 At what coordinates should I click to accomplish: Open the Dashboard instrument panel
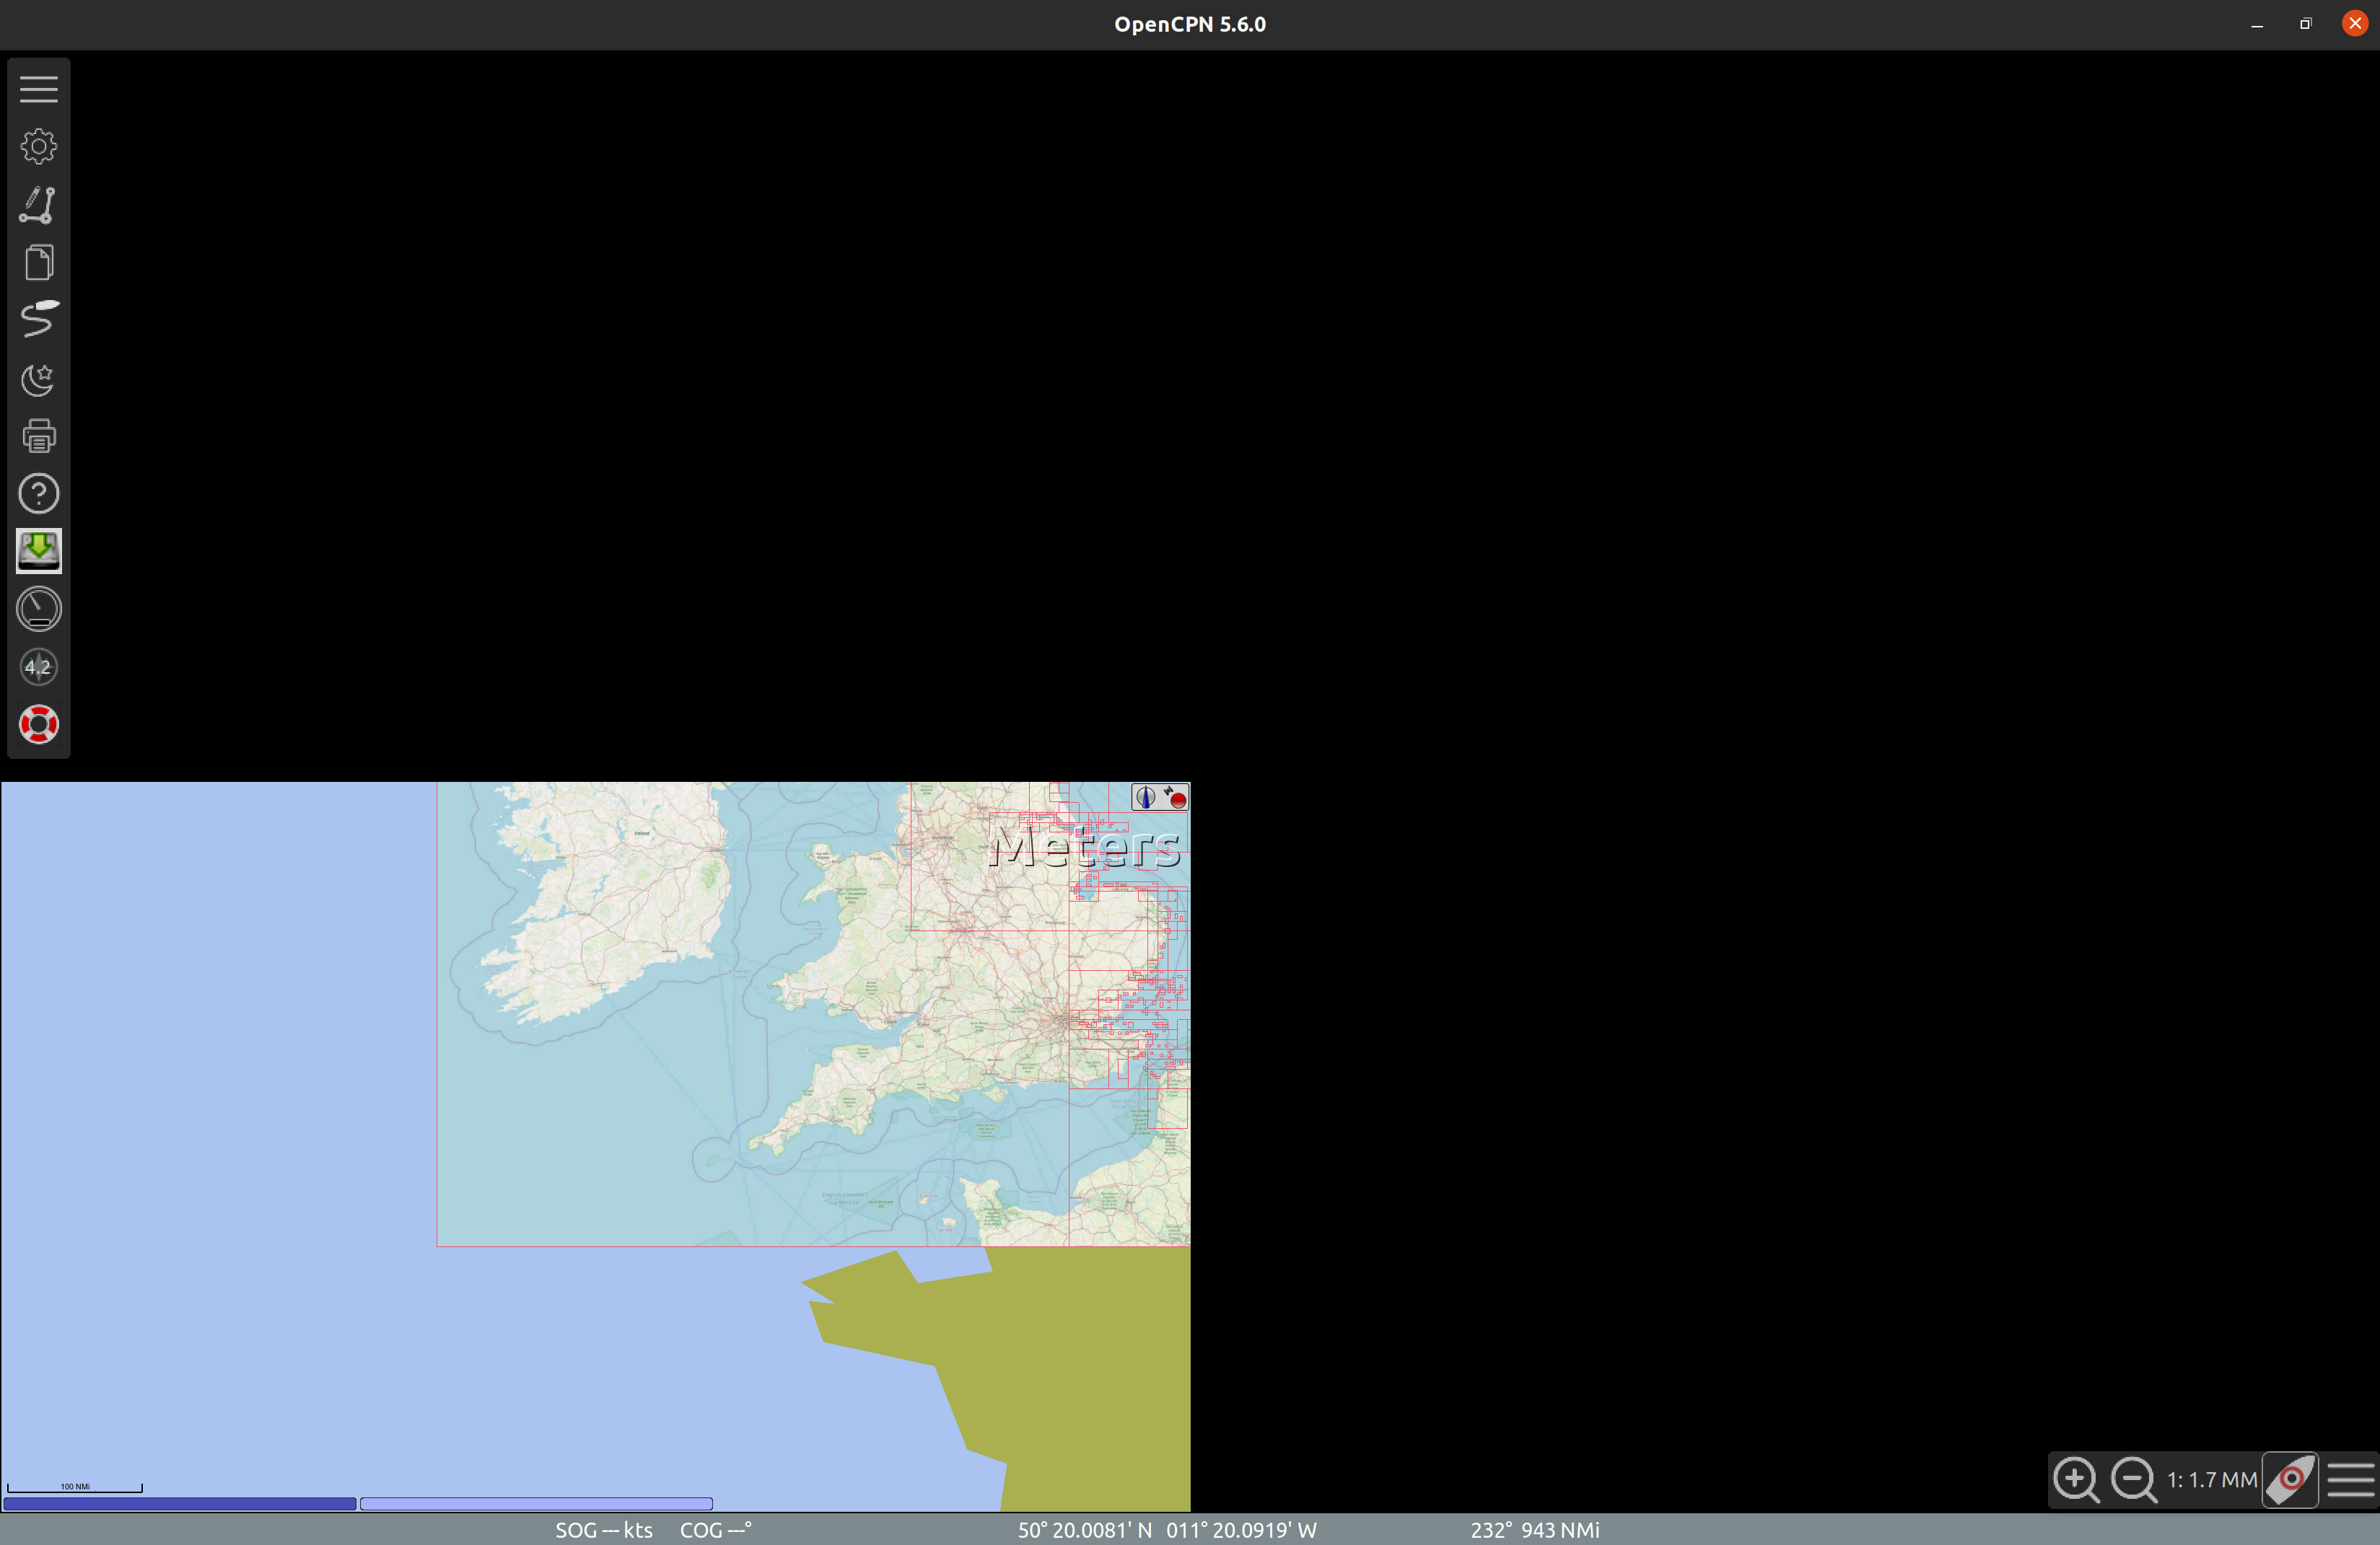click(39, 607)
